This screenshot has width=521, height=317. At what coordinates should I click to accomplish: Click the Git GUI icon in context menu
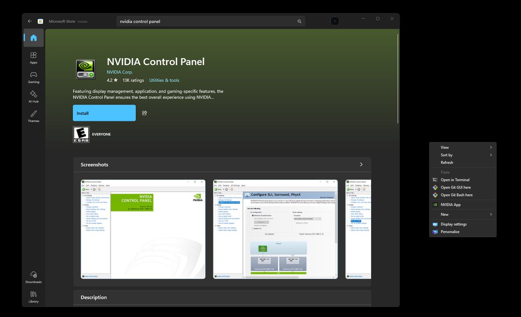click(435, 188)
